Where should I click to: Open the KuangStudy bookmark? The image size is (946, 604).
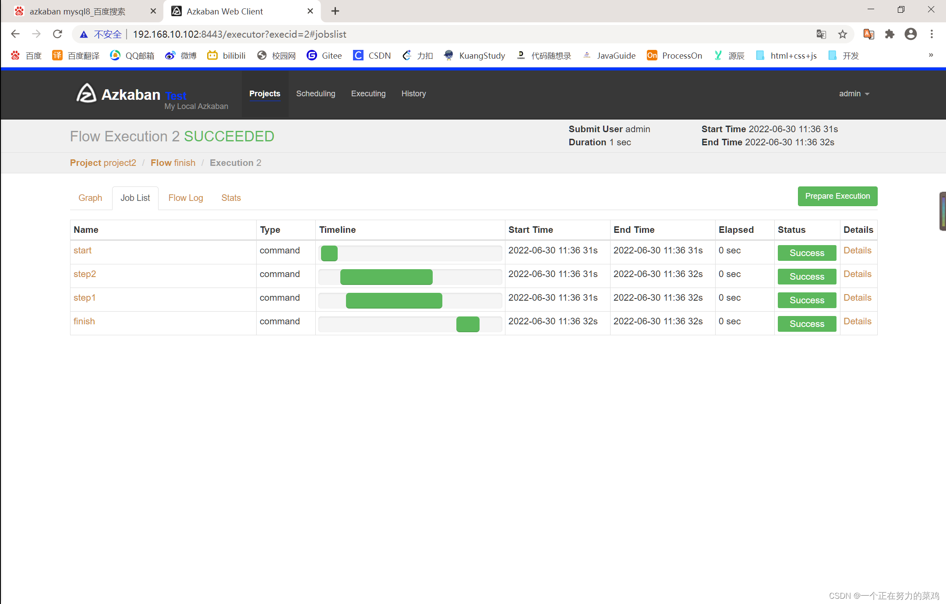[x=474, y=56]
